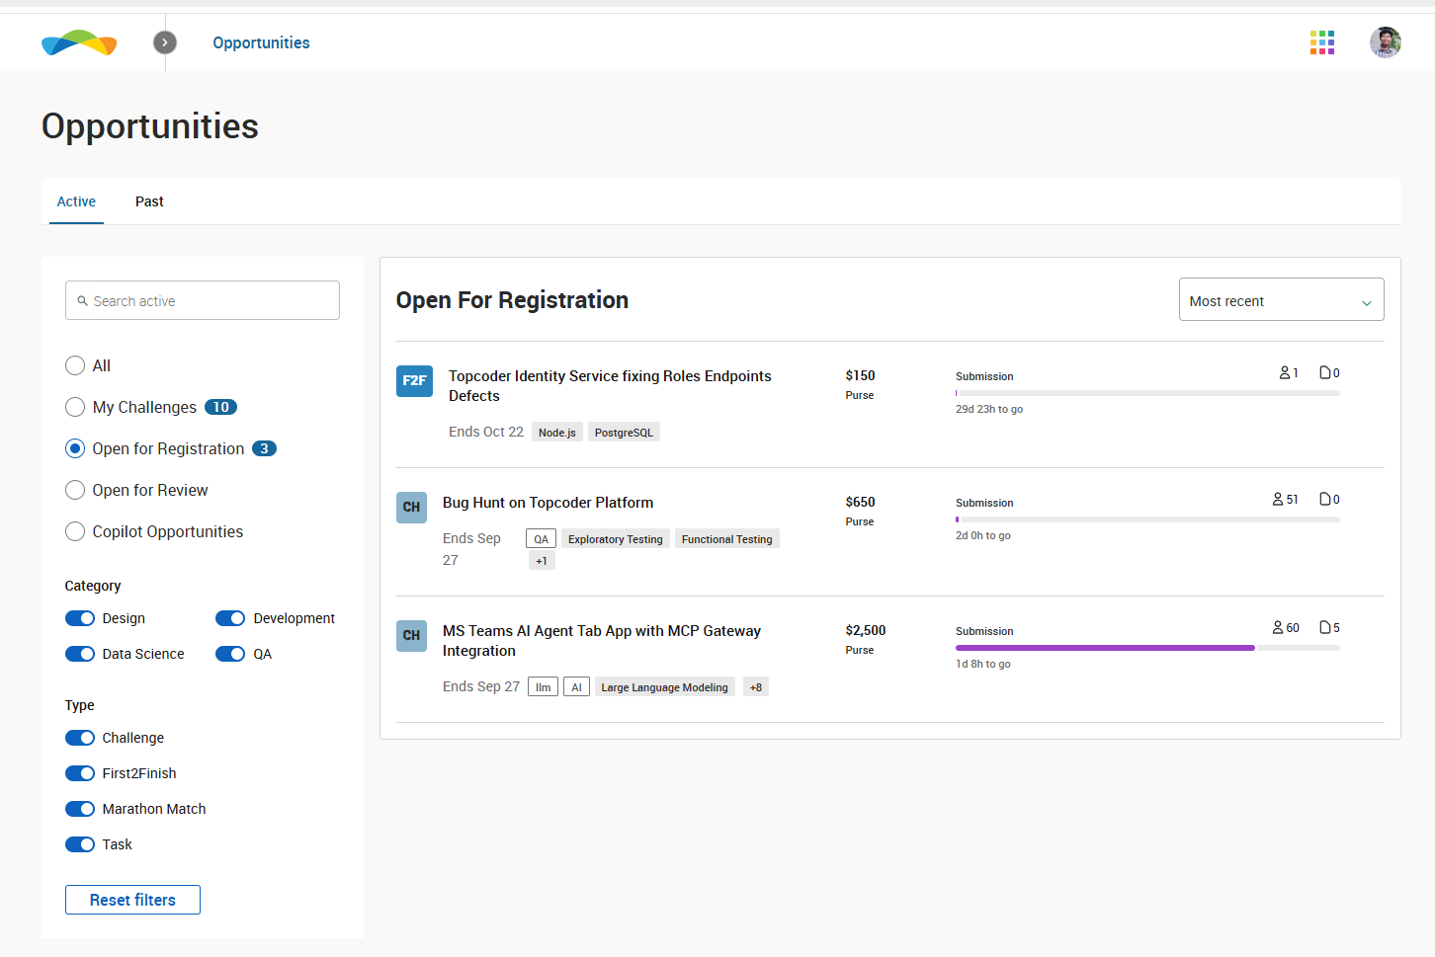Open the colorful app grid launcher
Image resolution: width=1435 pixels, height=957 pixels.
pyautogui.click(x=1321, y=42)
